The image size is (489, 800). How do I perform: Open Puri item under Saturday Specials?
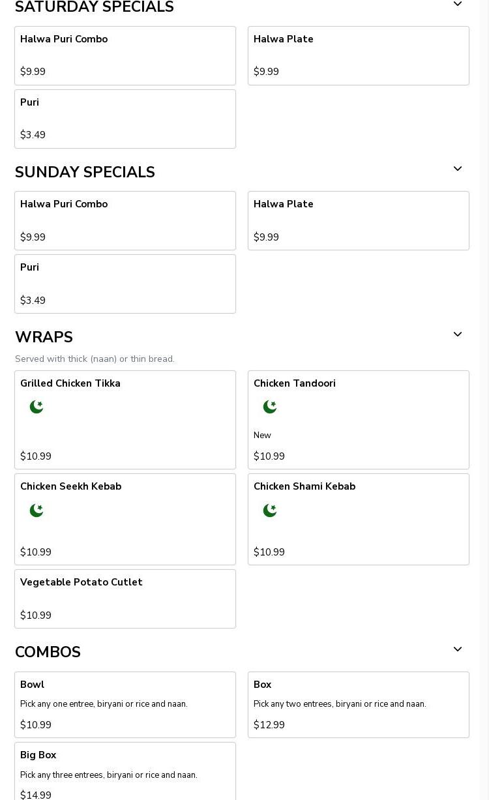click(125, 119)
